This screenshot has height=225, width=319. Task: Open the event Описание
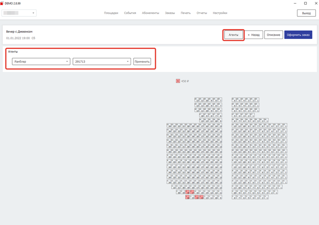click(273, 35)
